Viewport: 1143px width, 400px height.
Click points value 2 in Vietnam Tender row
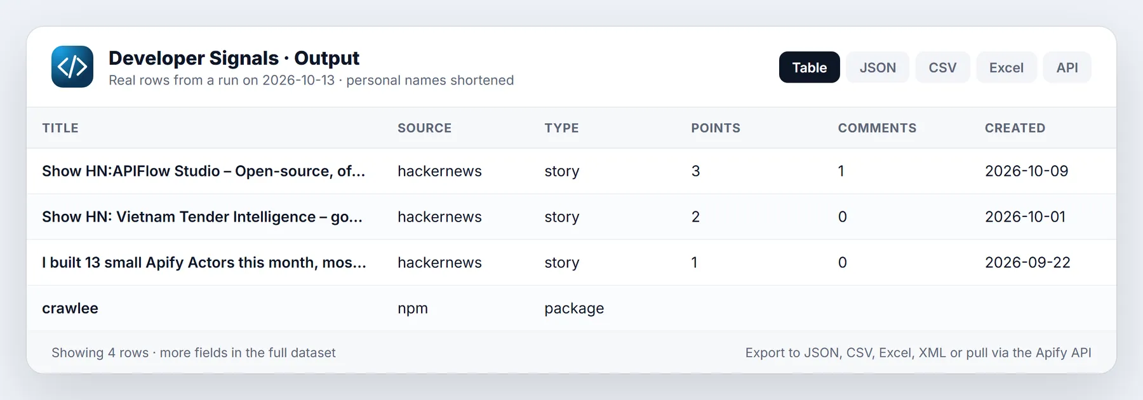(x=695, y=217)
